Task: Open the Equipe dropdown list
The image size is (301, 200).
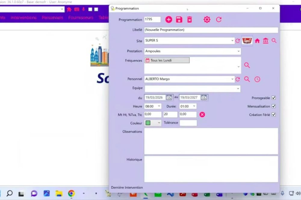Action: (x=238, y=89)
